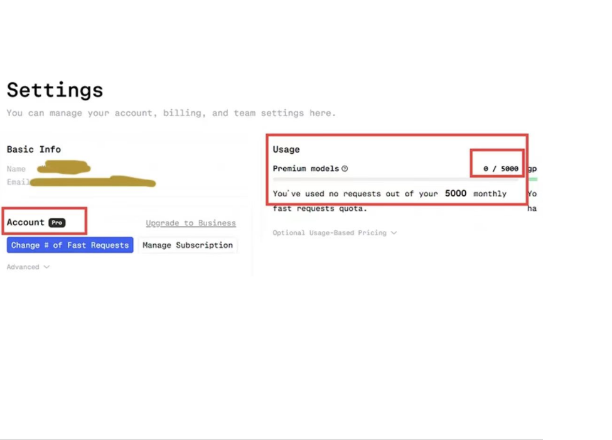Expand the Advanced section

28,267
